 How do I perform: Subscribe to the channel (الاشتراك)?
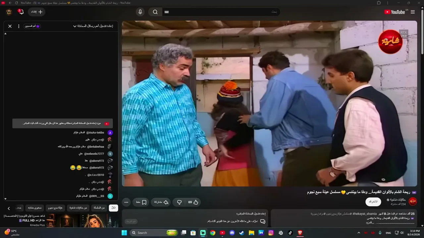click(373, 202)
